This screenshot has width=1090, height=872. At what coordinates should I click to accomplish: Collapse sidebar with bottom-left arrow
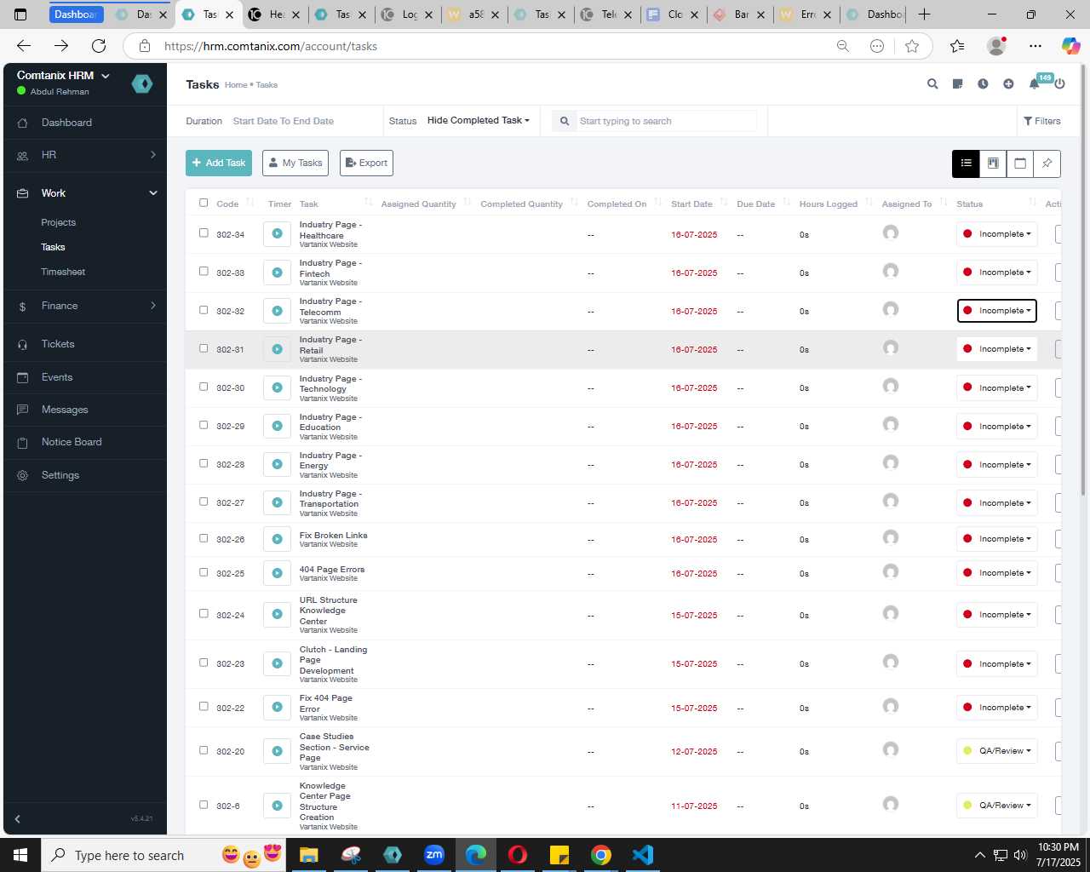click(17, 818)
